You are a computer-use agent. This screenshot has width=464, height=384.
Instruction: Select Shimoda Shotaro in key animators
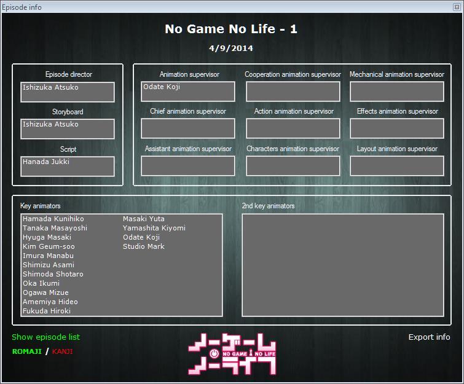53,274
